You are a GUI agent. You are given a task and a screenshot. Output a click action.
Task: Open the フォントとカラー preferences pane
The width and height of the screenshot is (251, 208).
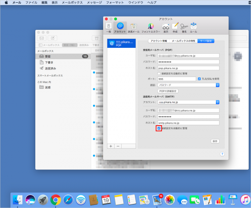coord(151,28)
